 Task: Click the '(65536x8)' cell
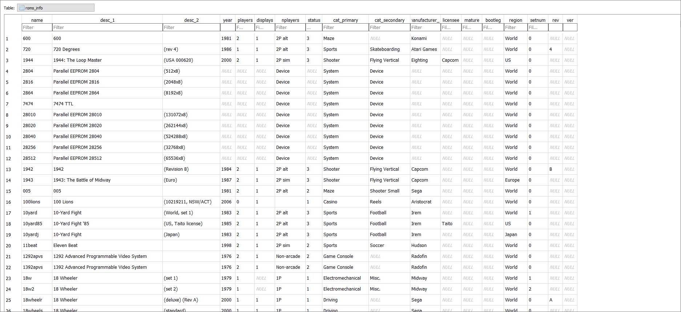191,158
